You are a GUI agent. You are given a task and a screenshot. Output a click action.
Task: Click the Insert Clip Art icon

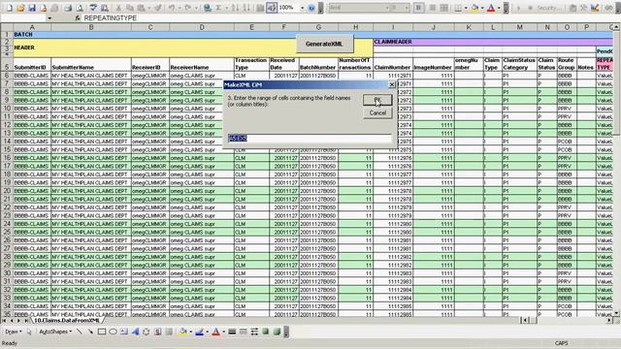click(157, 332)
